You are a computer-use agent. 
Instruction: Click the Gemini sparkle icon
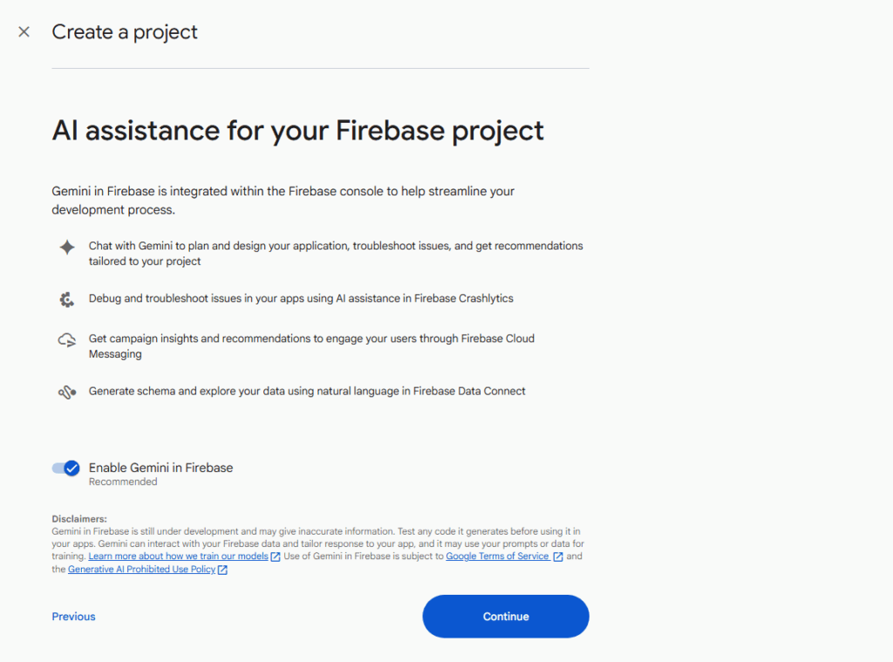67,247
